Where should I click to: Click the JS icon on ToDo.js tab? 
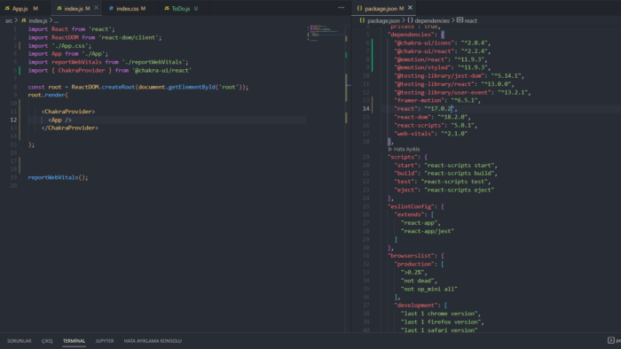point(167,8)
